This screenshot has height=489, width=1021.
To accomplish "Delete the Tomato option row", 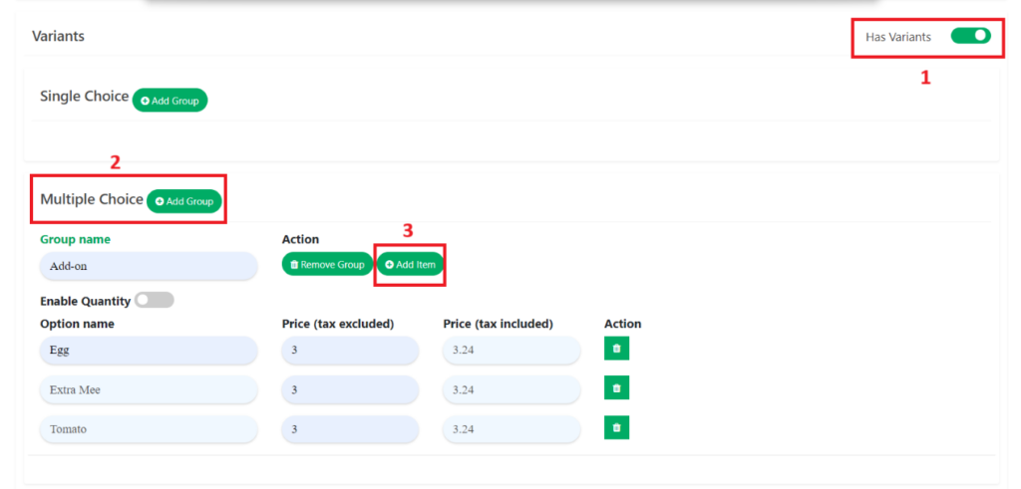I will 616,427.
